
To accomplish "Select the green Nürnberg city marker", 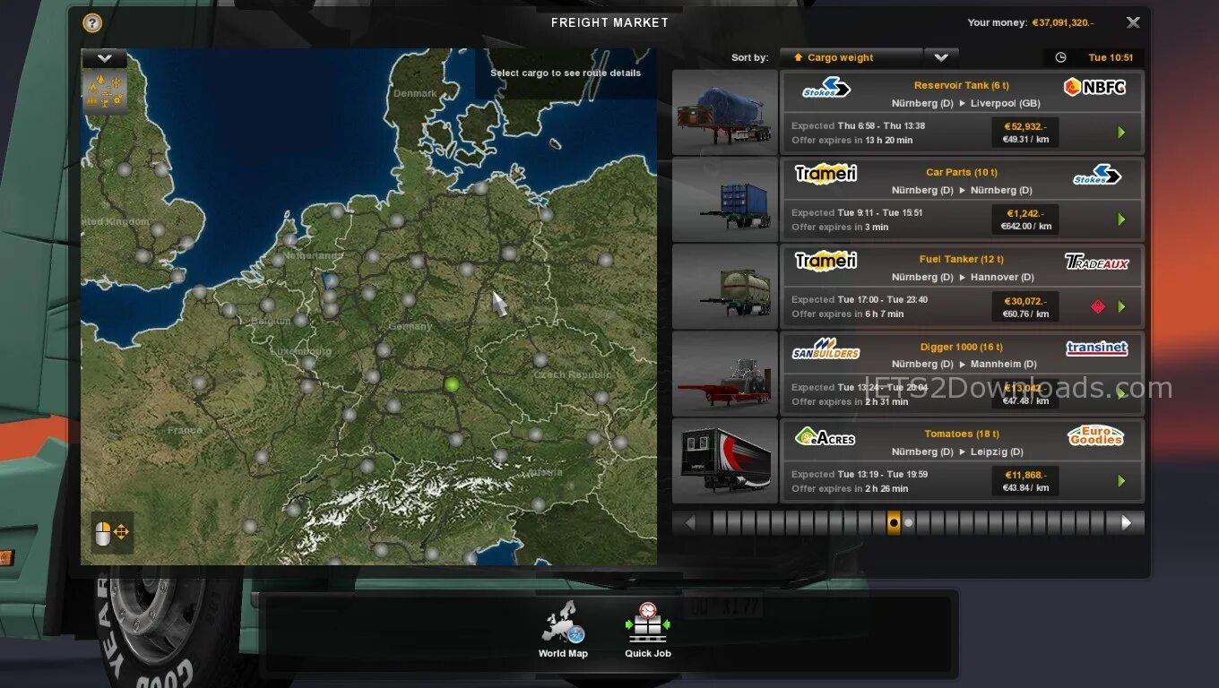I will coord(452,384).
